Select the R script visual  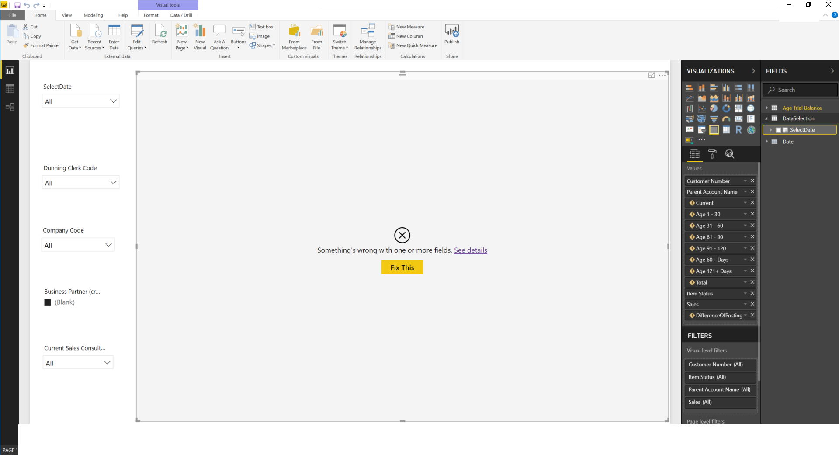pos(738,130)
